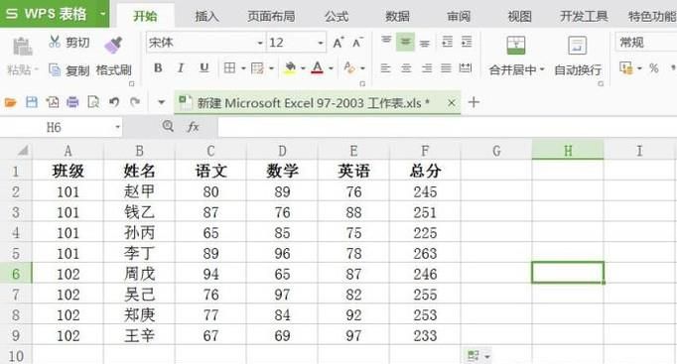The width and height of the screenshot is (677, 364).
Task: Click the print preview icon
Action: (x=93, y=102)
